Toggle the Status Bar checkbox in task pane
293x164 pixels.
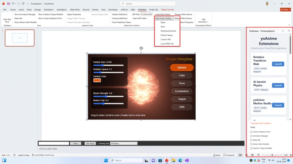(x=251, y=140)
